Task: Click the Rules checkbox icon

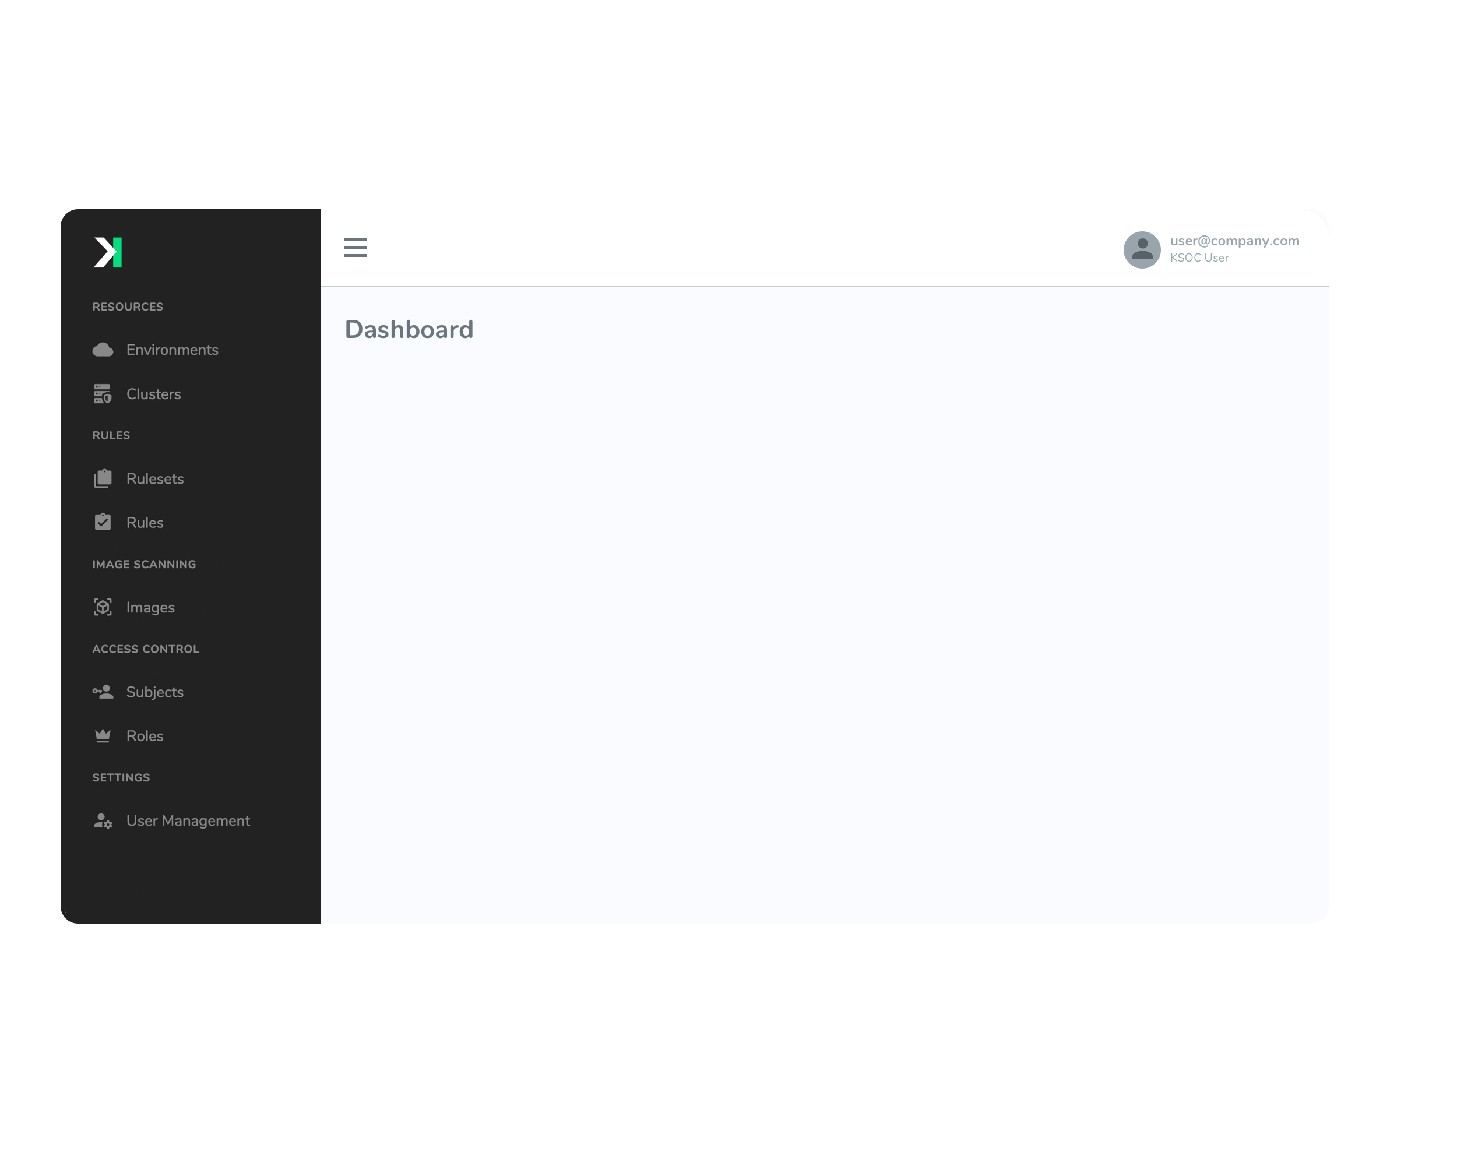Action: click(104, 522)
